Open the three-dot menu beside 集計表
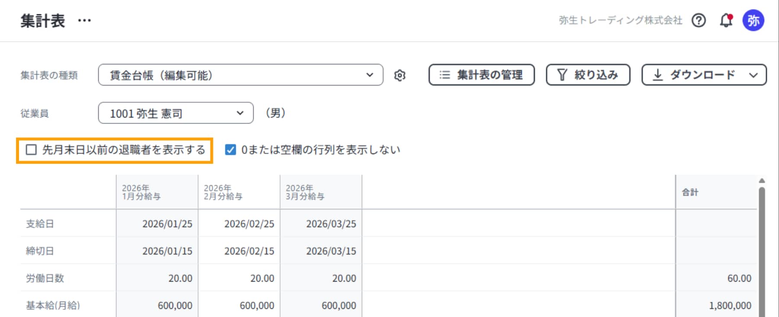Image resolution: width=779 pixels, height=317 pixels. tap(84, 20)
